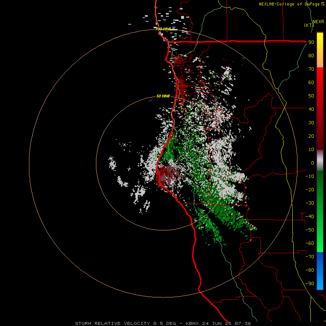Click the NEXR label above the color scale

pyautogui.click(x=318, y=22)
